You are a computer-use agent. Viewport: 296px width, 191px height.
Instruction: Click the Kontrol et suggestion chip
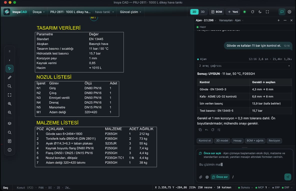tap(205, 140)
